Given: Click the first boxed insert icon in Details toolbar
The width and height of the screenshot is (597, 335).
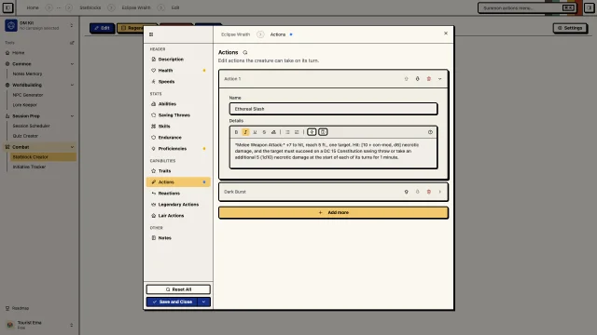Looking at the screenshot, I should [312, 132].
